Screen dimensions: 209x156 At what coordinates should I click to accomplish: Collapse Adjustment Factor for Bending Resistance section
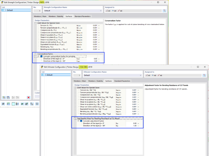point(75,119)
